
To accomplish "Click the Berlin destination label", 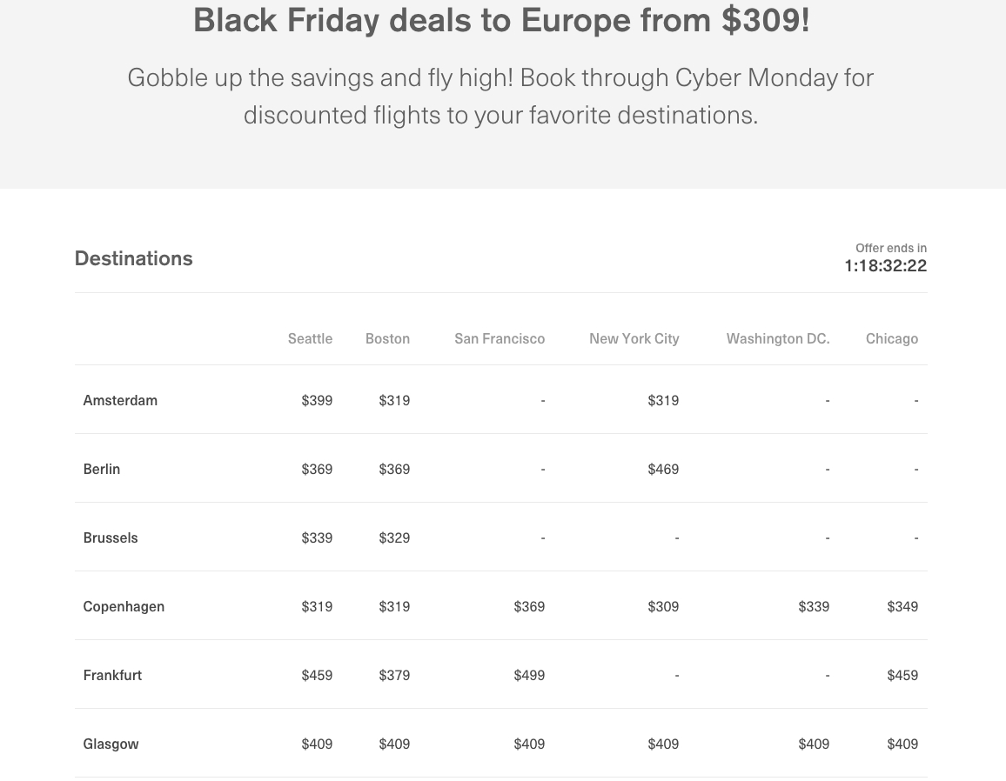I will tap(101, 469).
